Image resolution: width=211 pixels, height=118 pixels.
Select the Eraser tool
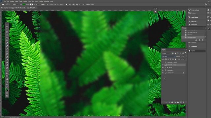click(x=7, y=57)
